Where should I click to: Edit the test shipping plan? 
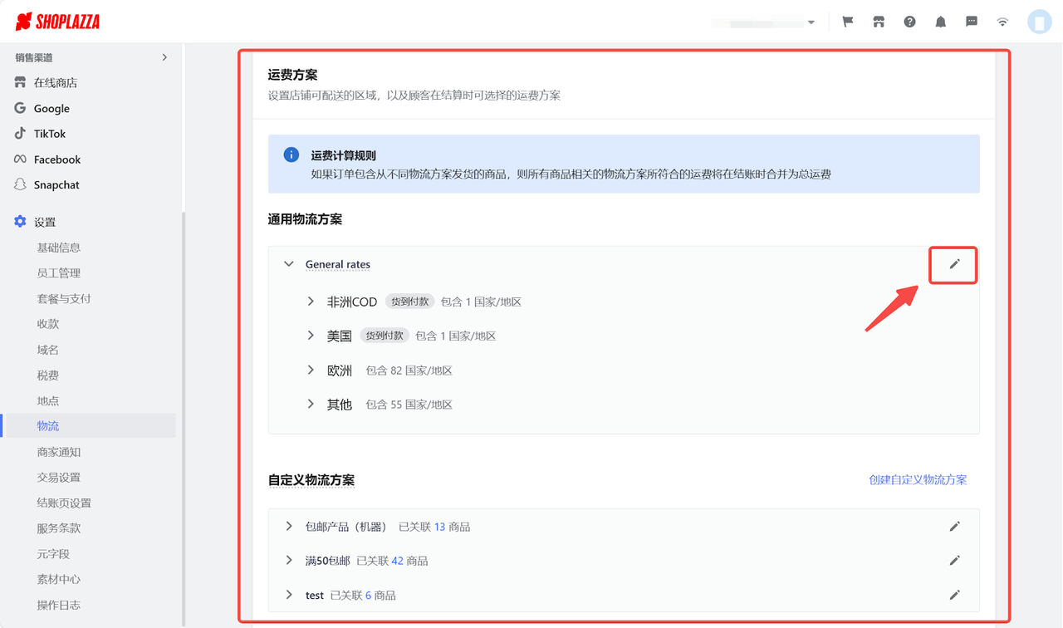(954, 595)
